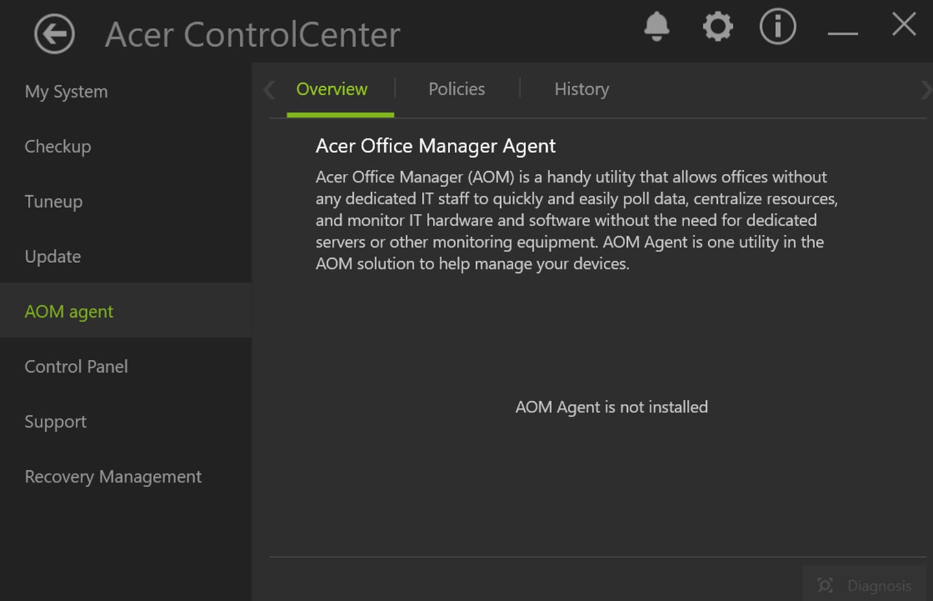Image resolution: width=933 pixels, height=601 pixels.
Task: Switch to the Policies tab
Action: point(457,89)
